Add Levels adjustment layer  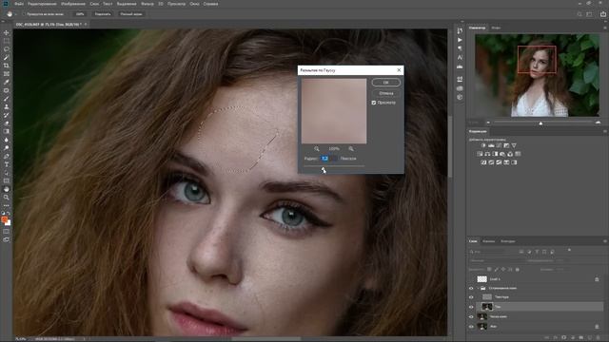[491, 145]
